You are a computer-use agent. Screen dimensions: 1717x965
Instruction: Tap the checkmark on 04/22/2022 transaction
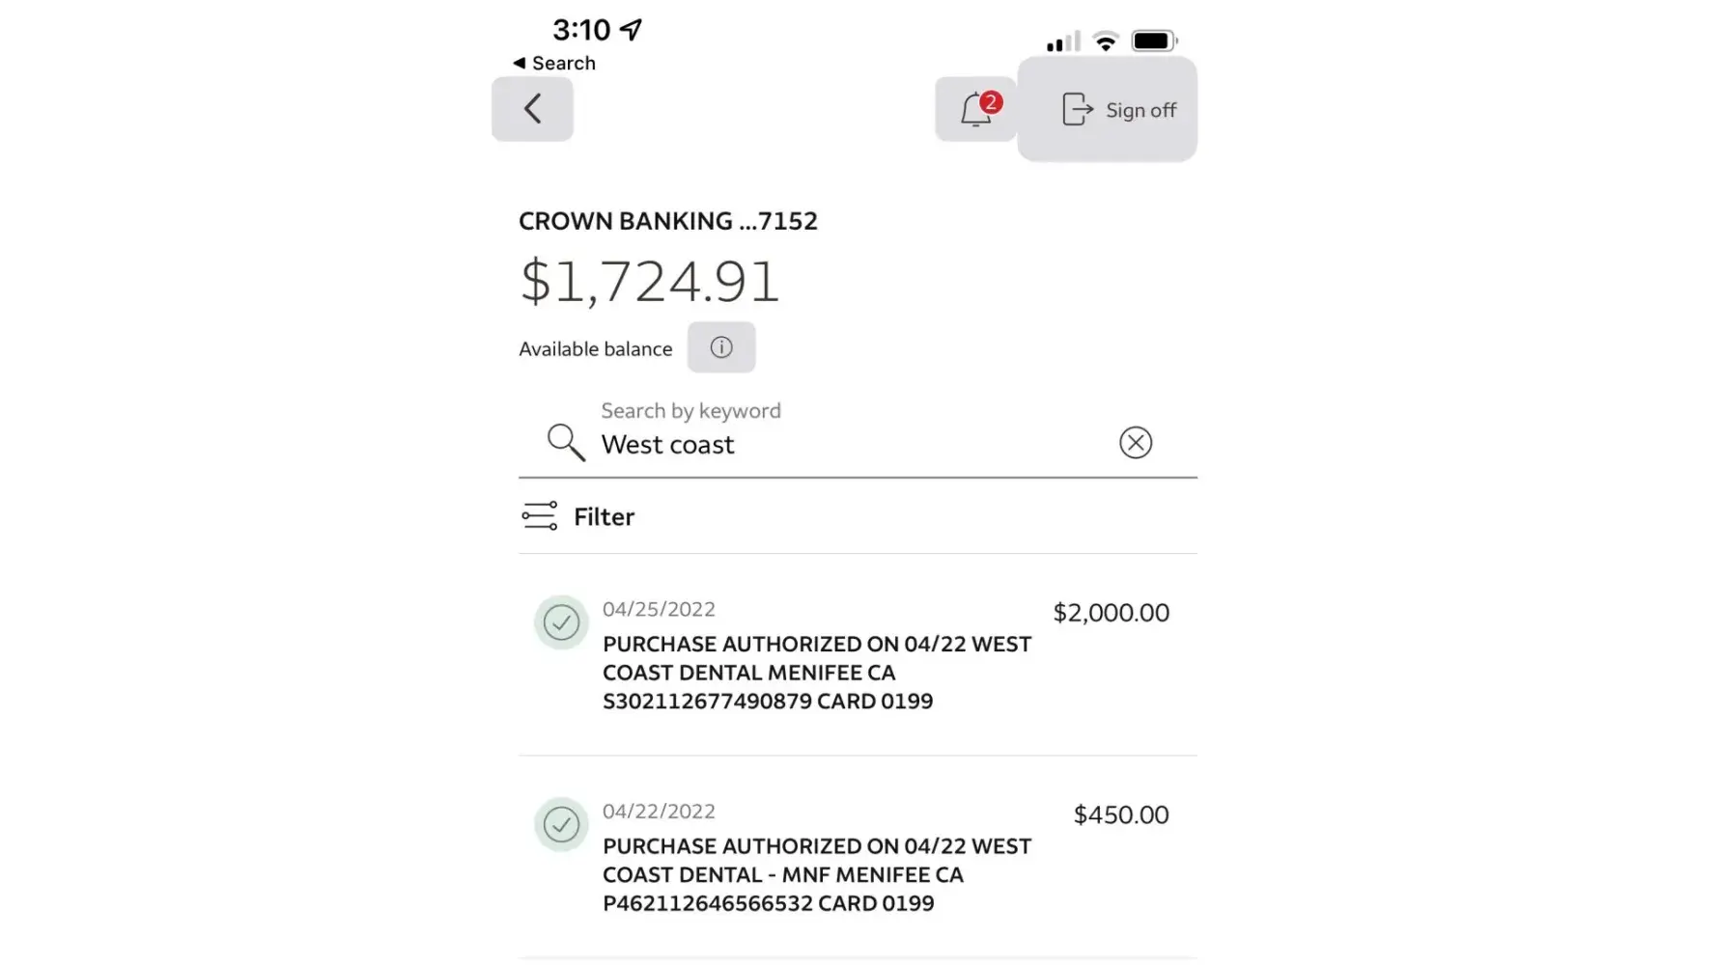[x=561, y=825]
